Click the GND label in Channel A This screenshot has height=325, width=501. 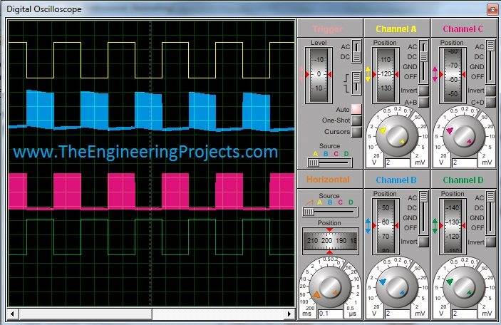[410, 67]
